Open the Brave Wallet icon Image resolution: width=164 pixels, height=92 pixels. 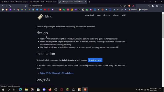pos(157,6)
